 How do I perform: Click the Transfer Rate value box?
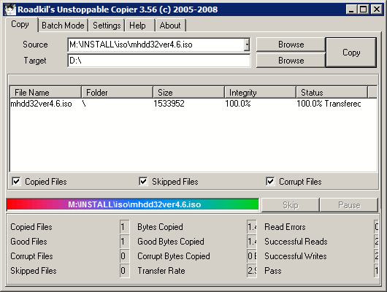pyautogui.click(x=252, y=271)
